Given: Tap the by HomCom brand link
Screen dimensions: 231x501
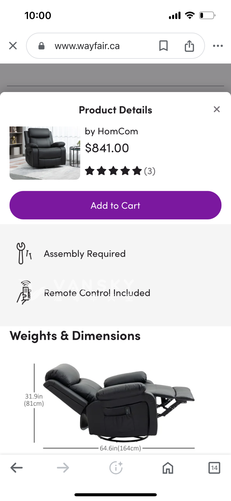Looking at the screenshot, I should [x=111, y=131].
